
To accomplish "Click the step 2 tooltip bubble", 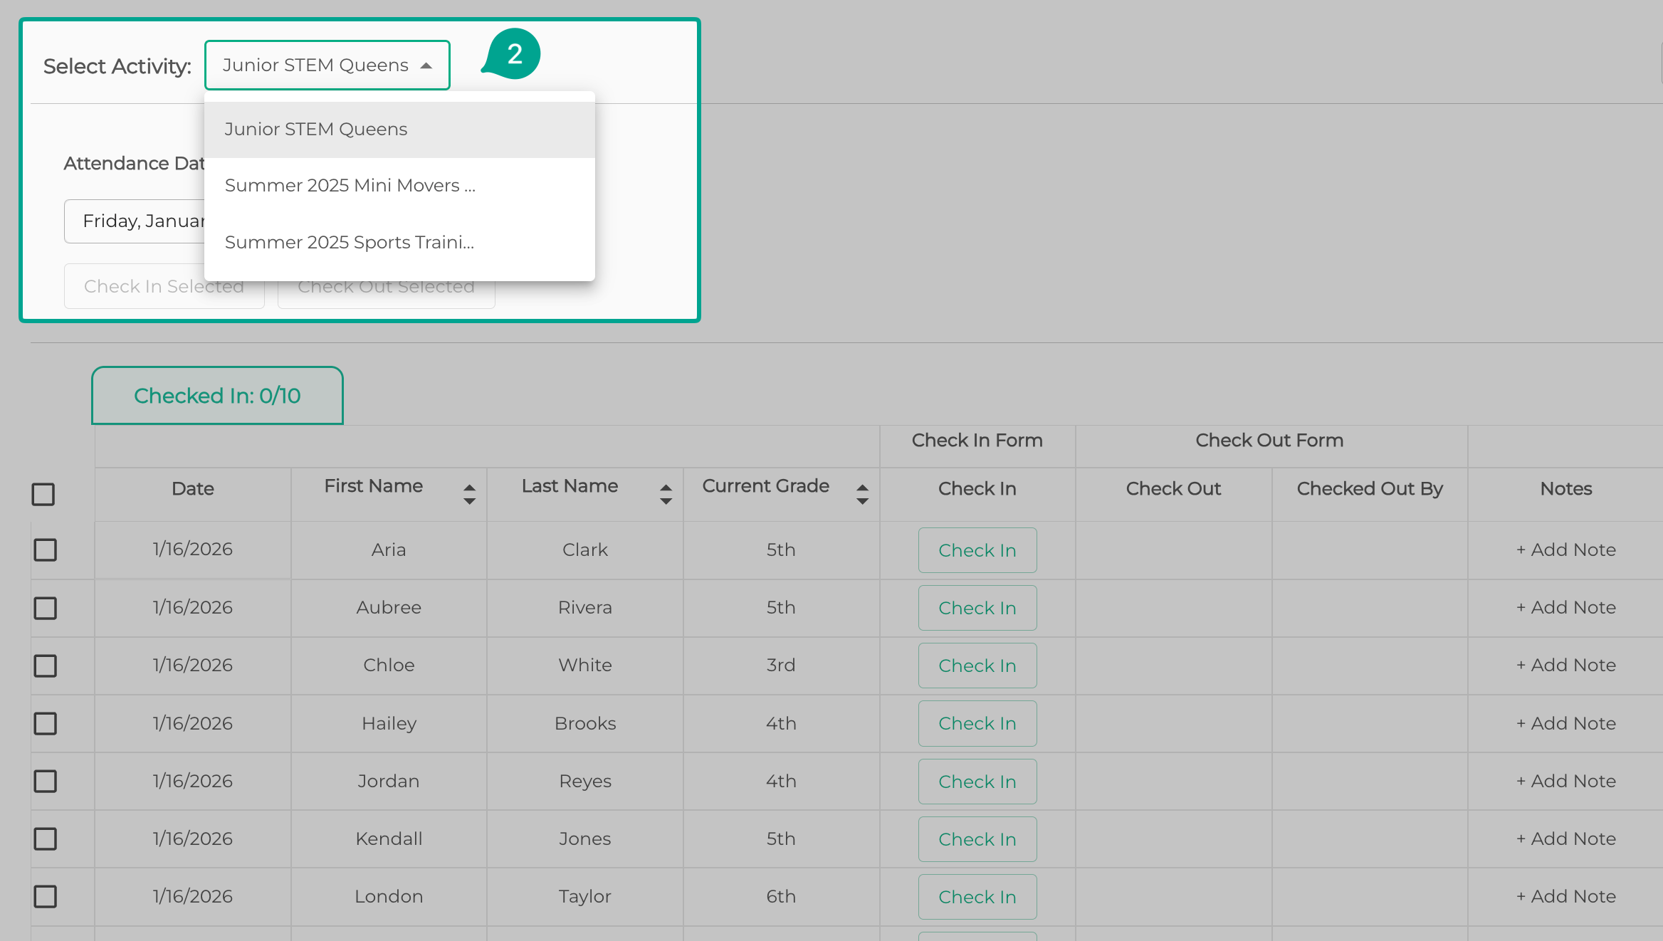I will tap(514, 54).
